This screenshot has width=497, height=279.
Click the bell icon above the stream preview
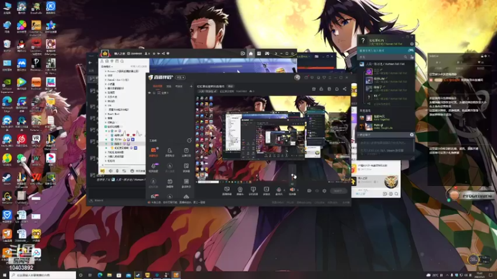point(337,89)
